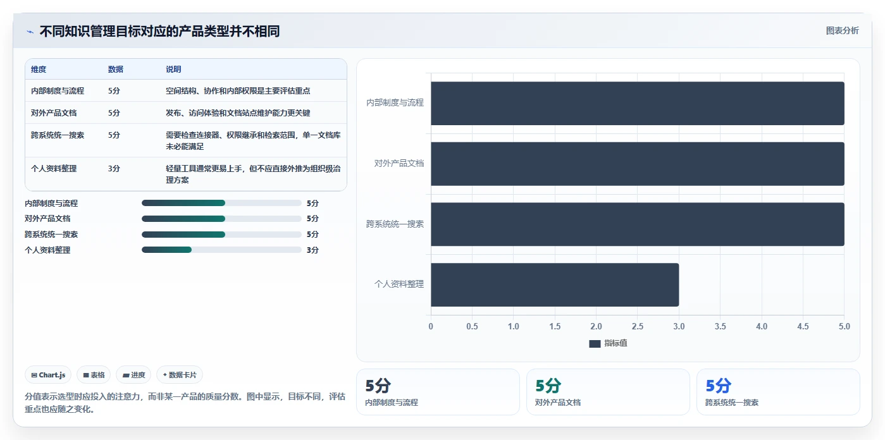Click the footnote starting 分值表示选型时
This screenshot has width=885, height=440.
click(185, 403)
